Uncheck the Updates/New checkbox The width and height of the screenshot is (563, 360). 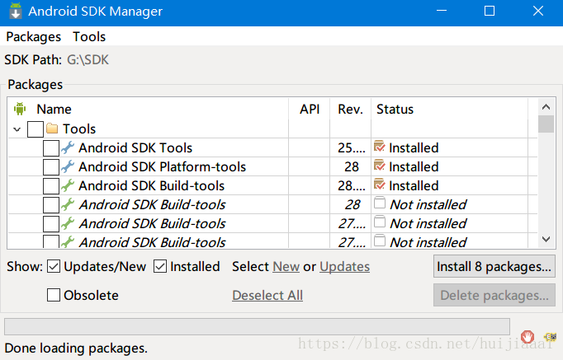pyautogui.click(x=54, y=267)
